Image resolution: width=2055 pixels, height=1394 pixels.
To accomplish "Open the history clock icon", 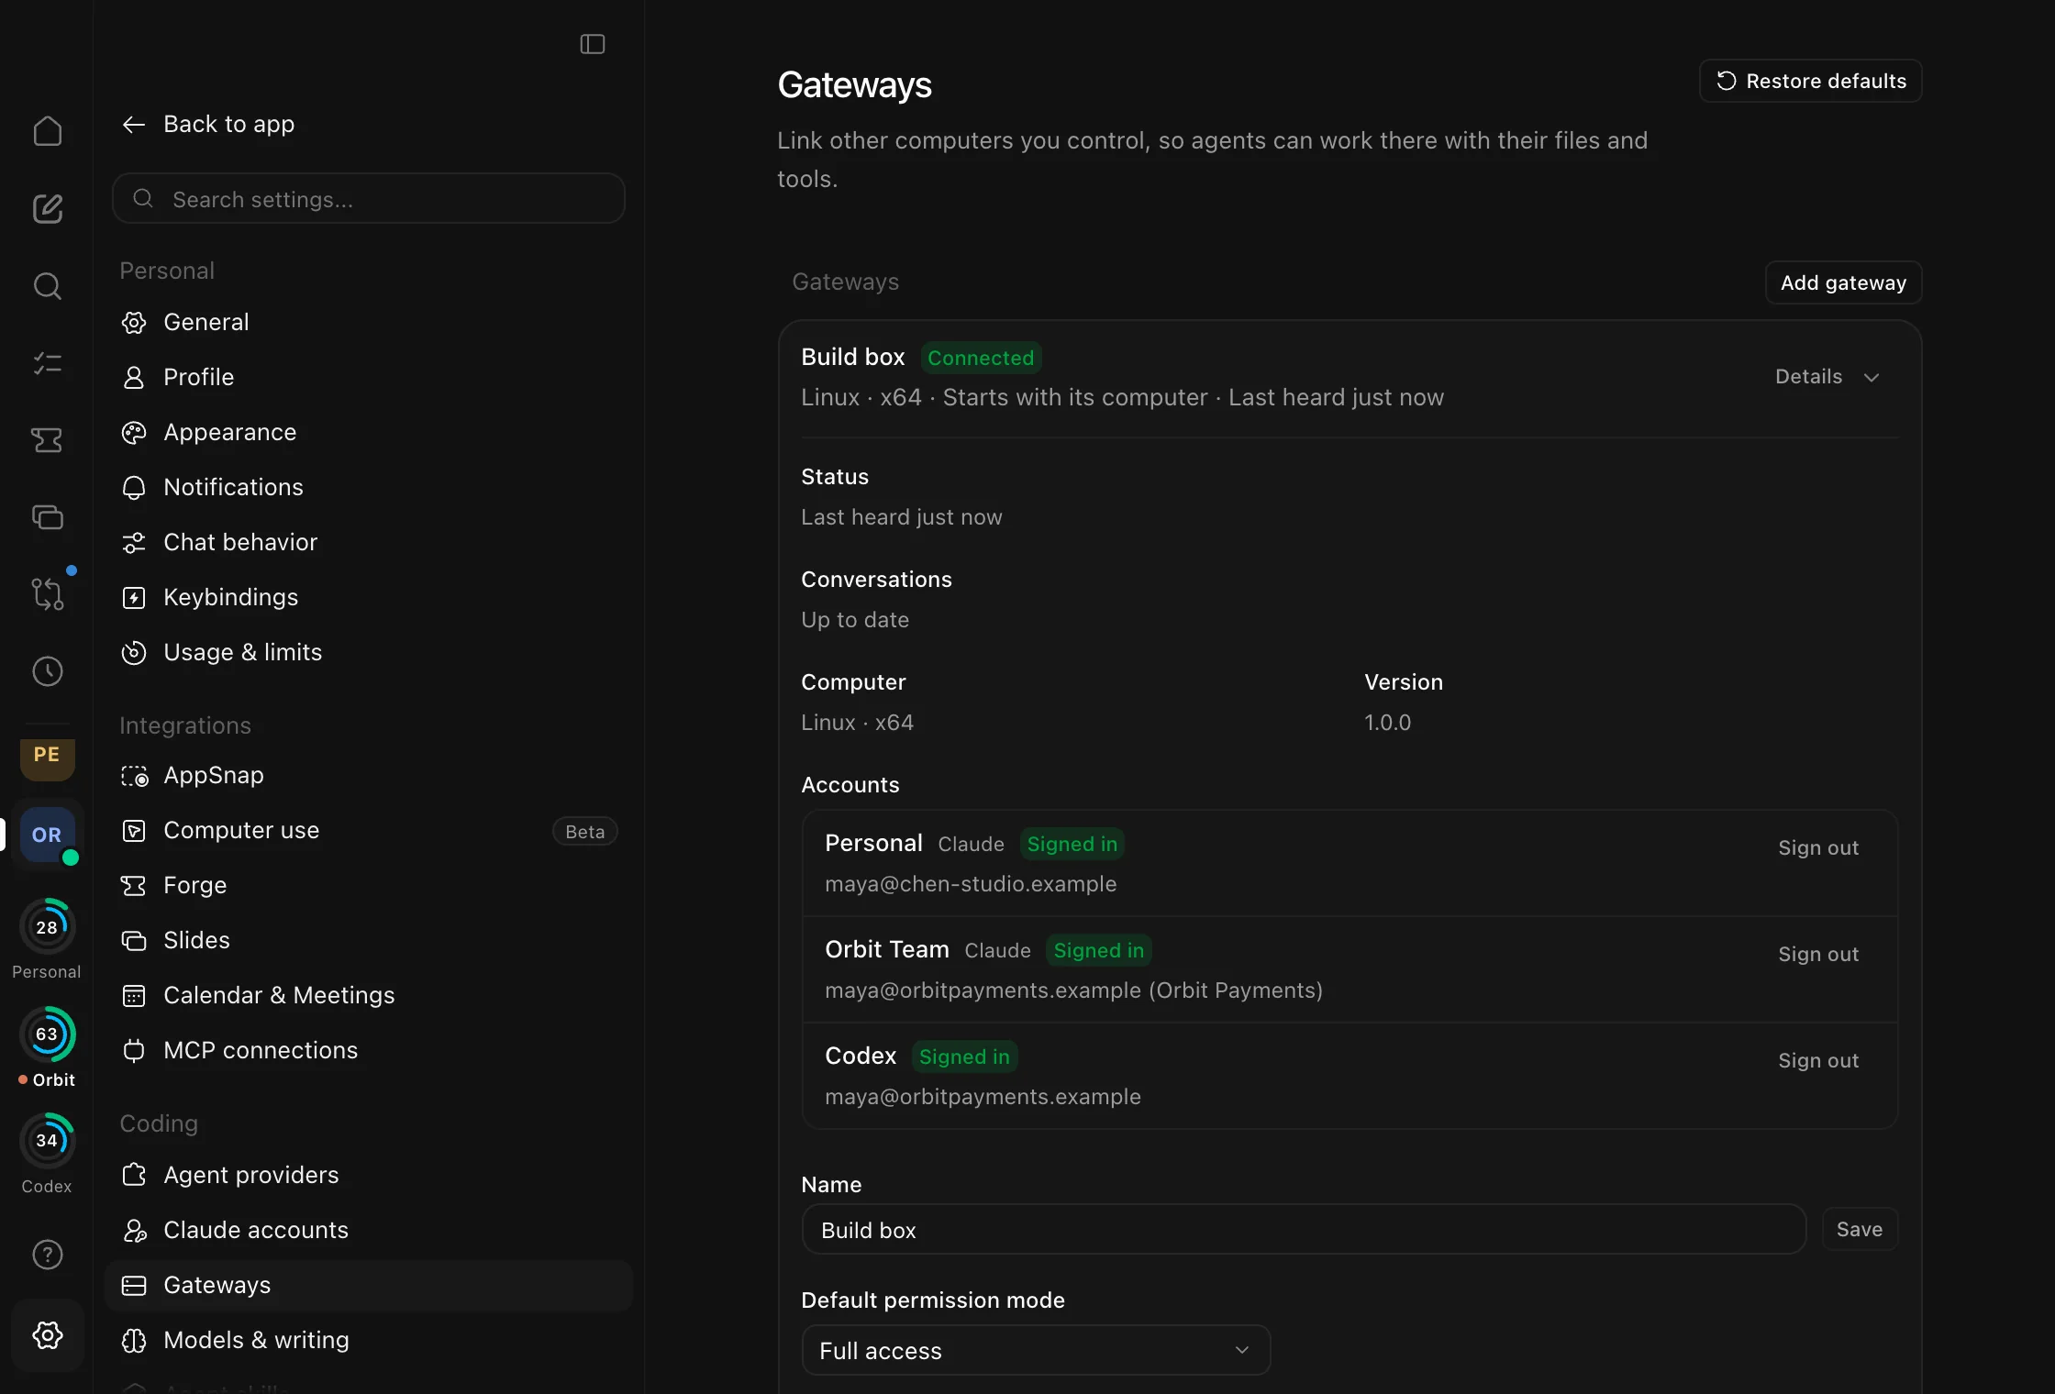I will 47,671.
